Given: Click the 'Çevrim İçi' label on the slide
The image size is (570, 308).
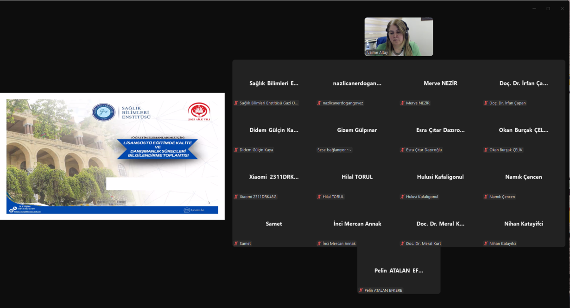Looking at the screenshot, I should [197, 210].
